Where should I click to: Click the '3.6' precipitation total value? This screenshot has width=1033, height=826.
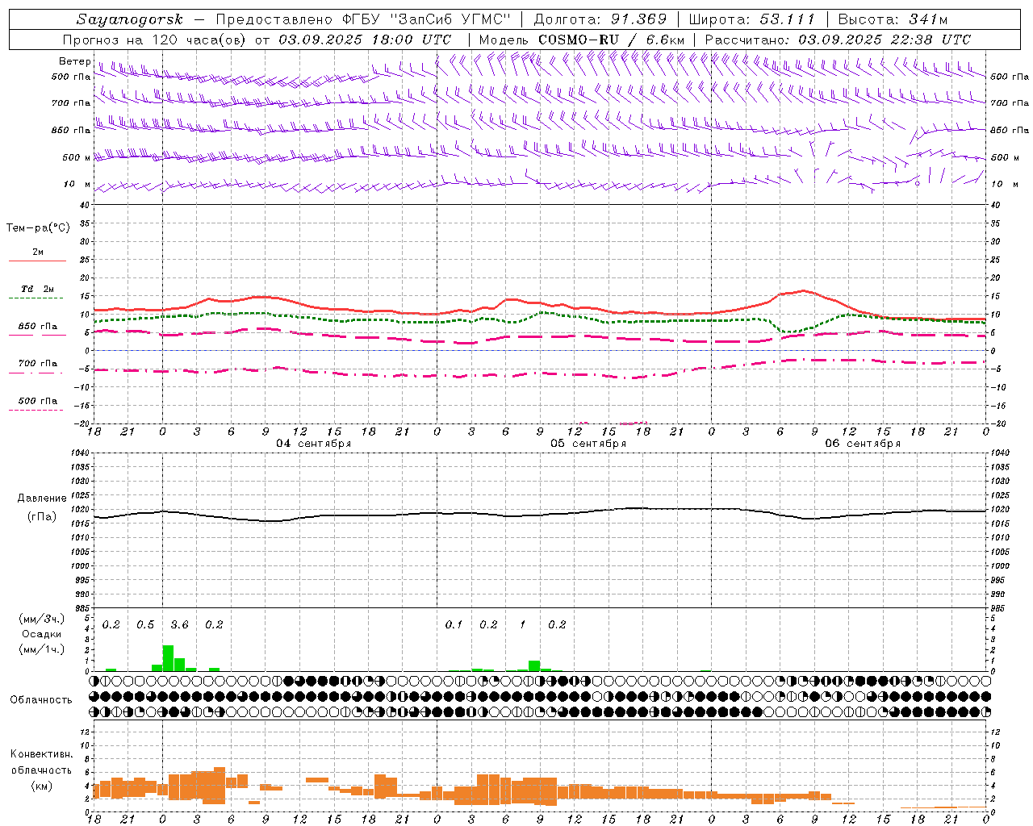[179, 625]
